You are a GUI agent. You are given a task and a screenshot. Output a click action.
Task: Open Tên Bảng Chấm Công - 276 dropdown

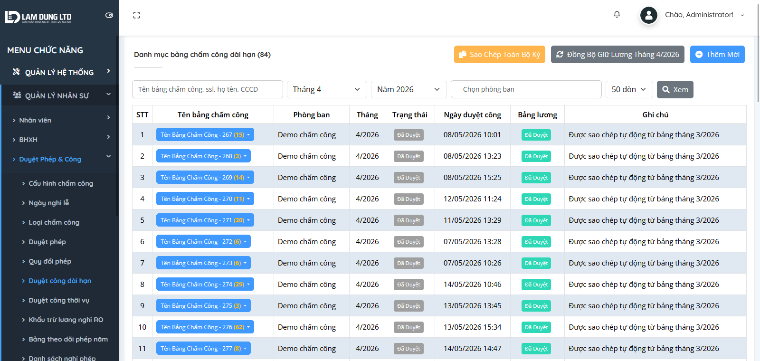205,327
